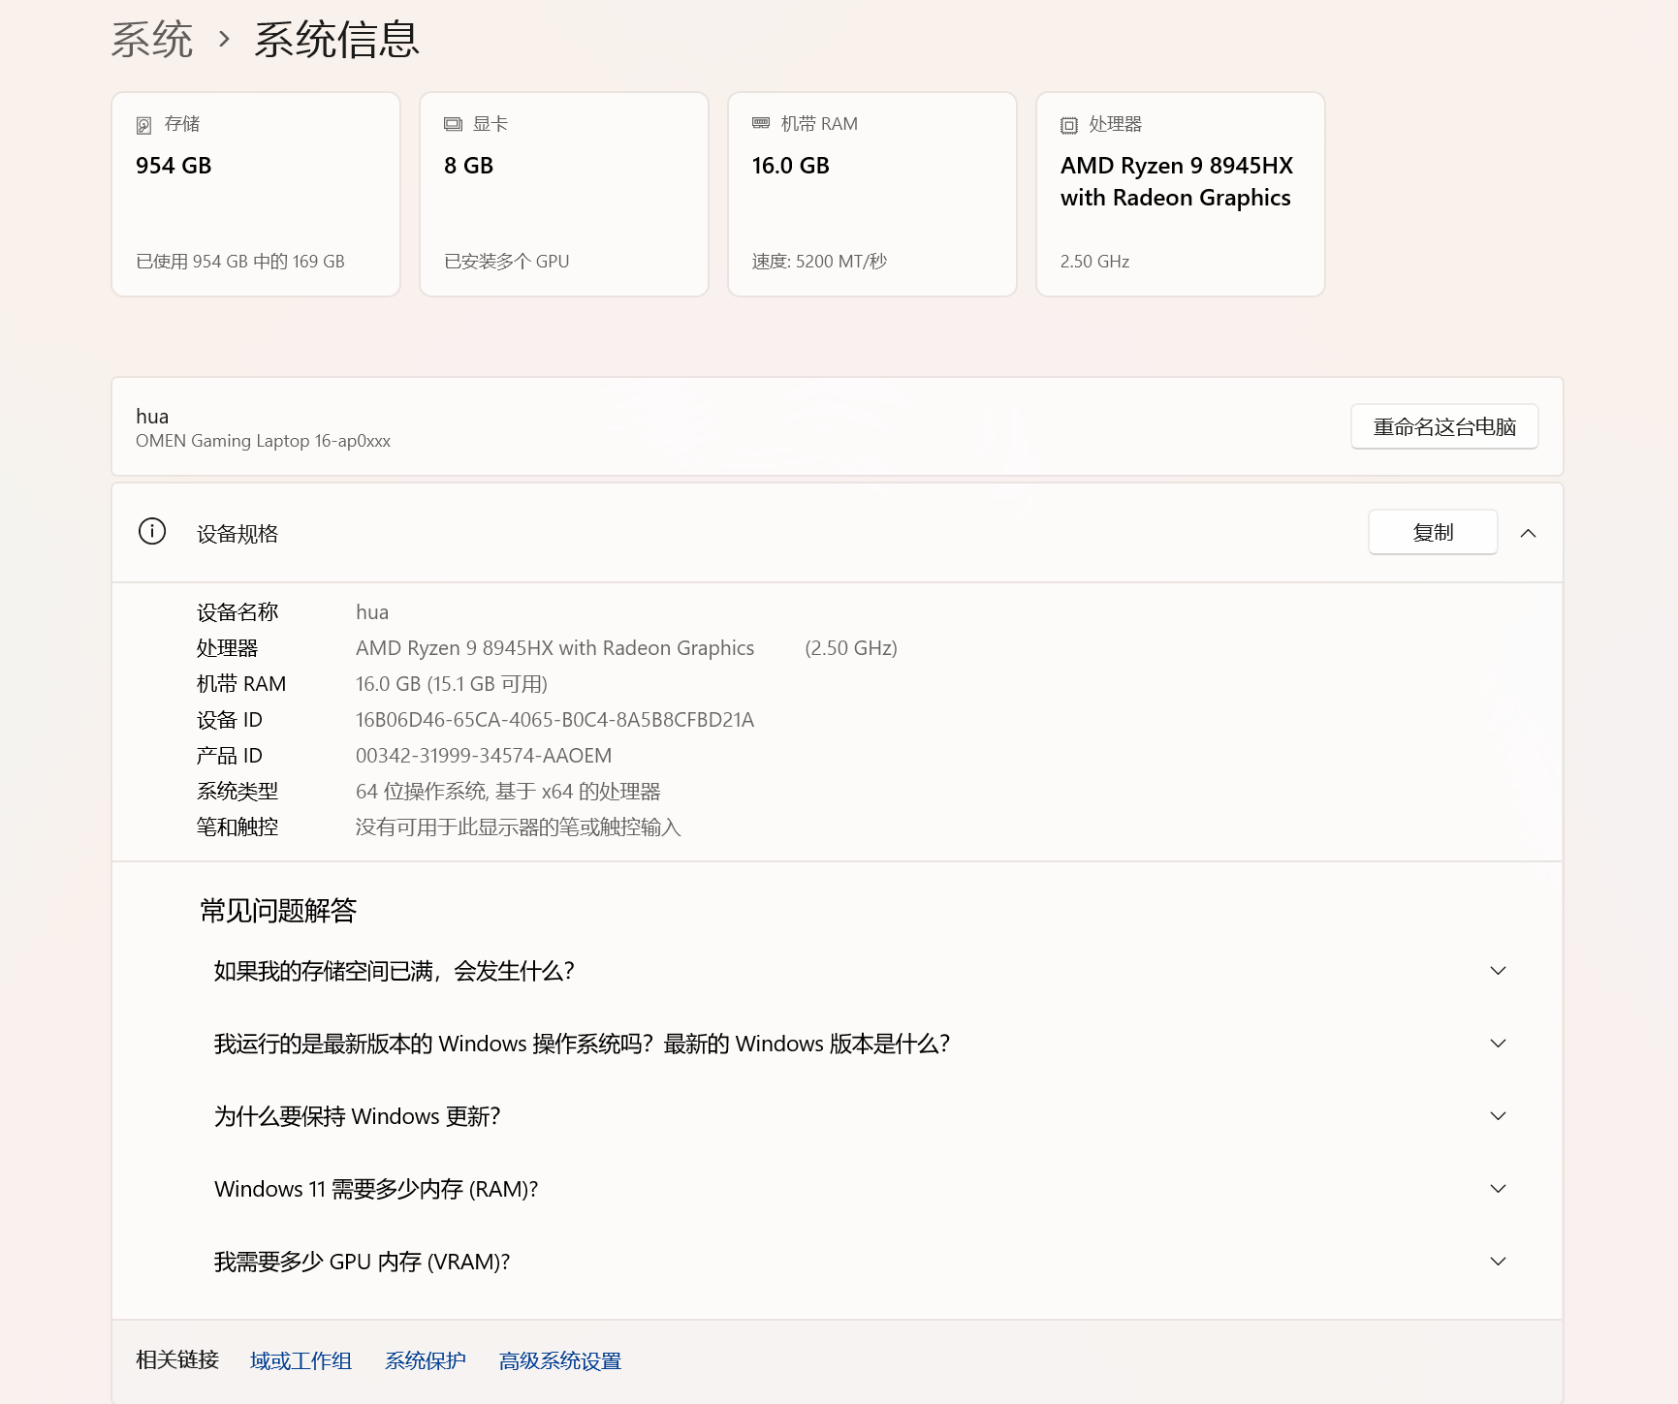
Task: Expand 为什么要保持 Windows 更新 question
Action: [x=1498, y=1115]
